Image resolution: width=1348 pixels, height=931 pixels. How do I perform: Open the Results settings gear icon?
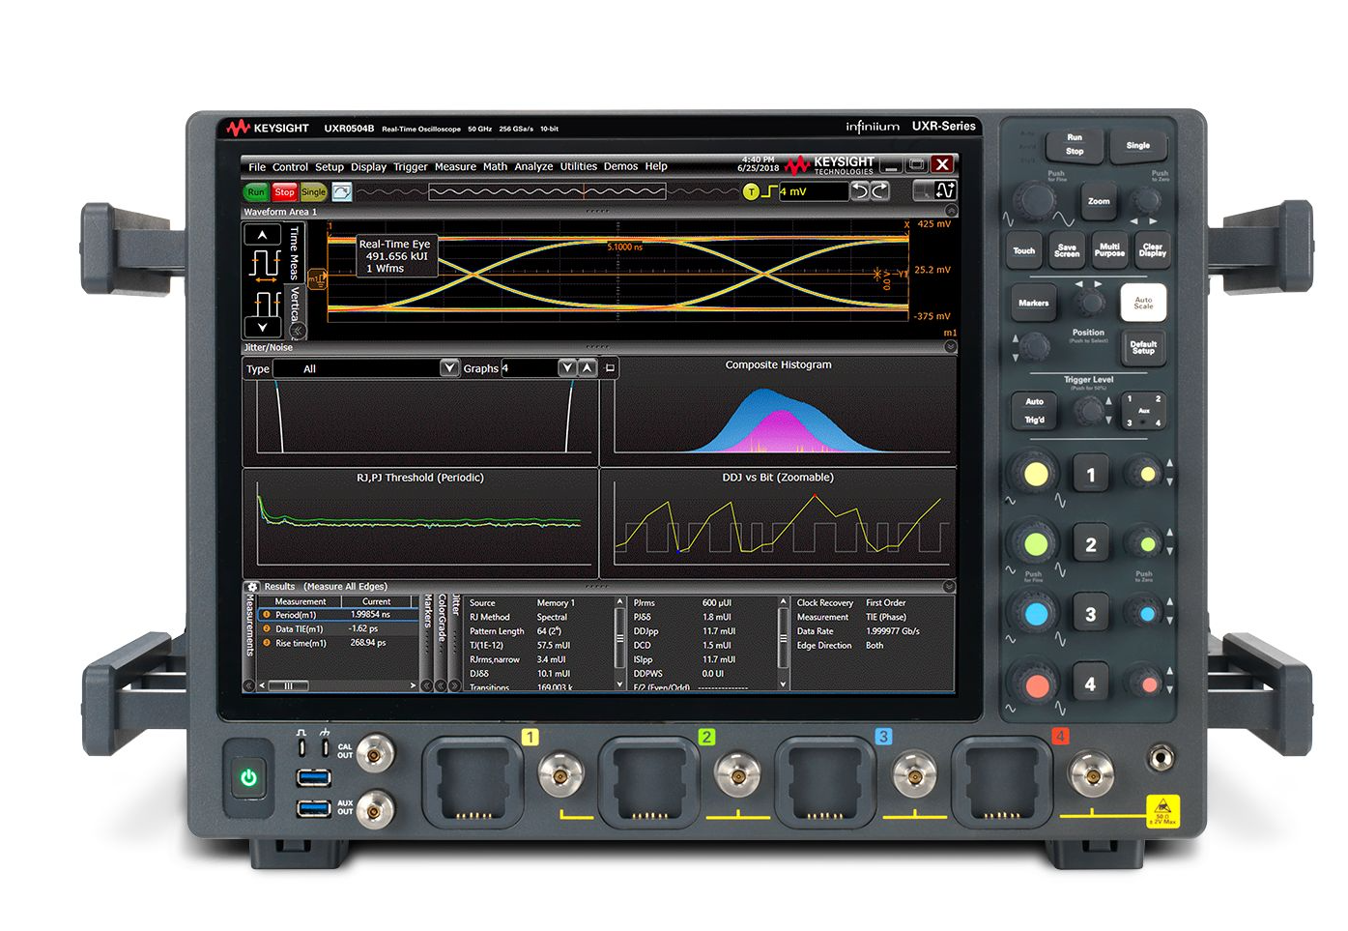click(252, 587)
